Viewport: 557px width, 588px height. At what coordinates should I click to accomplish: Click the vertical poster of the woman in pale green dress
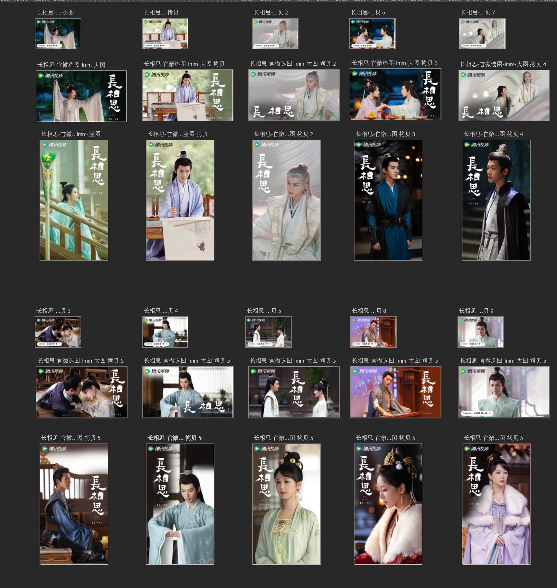coord(287,504)
